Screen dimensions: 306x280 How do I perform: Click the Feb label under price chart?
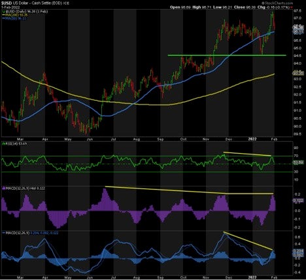click(x=274, y=139)
